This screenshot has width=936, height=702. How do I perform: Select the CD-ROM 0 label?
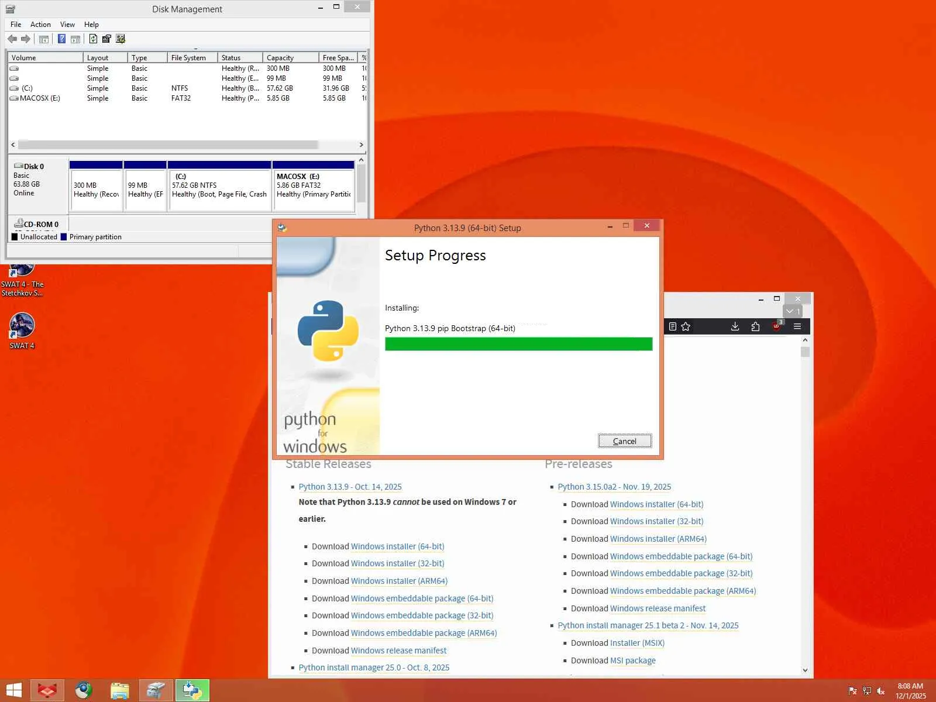click(x=38, y=223)
